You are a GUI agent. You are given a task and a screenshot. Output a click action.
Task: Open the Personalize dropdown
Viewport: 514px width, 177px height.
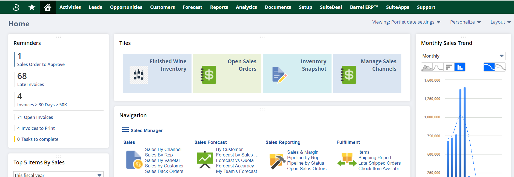click(465, 22)
